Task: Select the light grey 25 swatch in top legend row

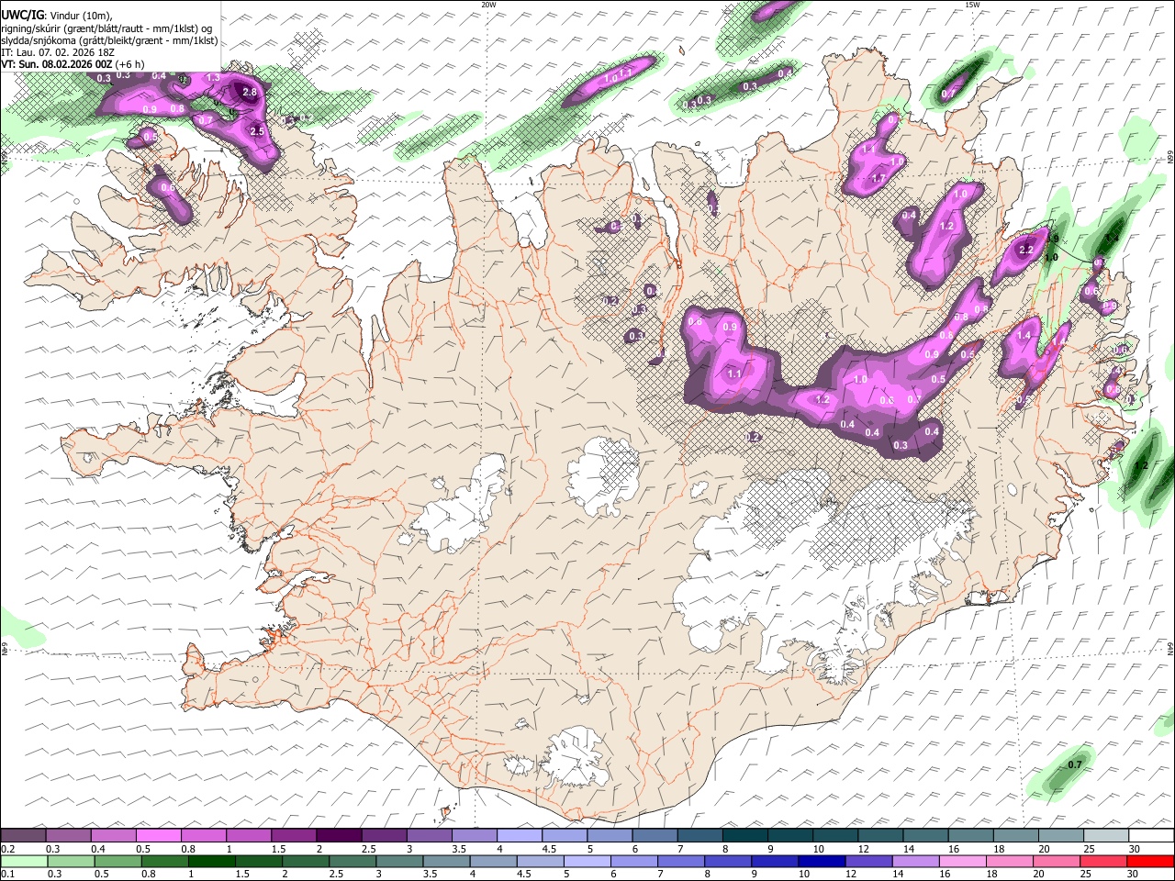Action: [x=1106, y=836]
